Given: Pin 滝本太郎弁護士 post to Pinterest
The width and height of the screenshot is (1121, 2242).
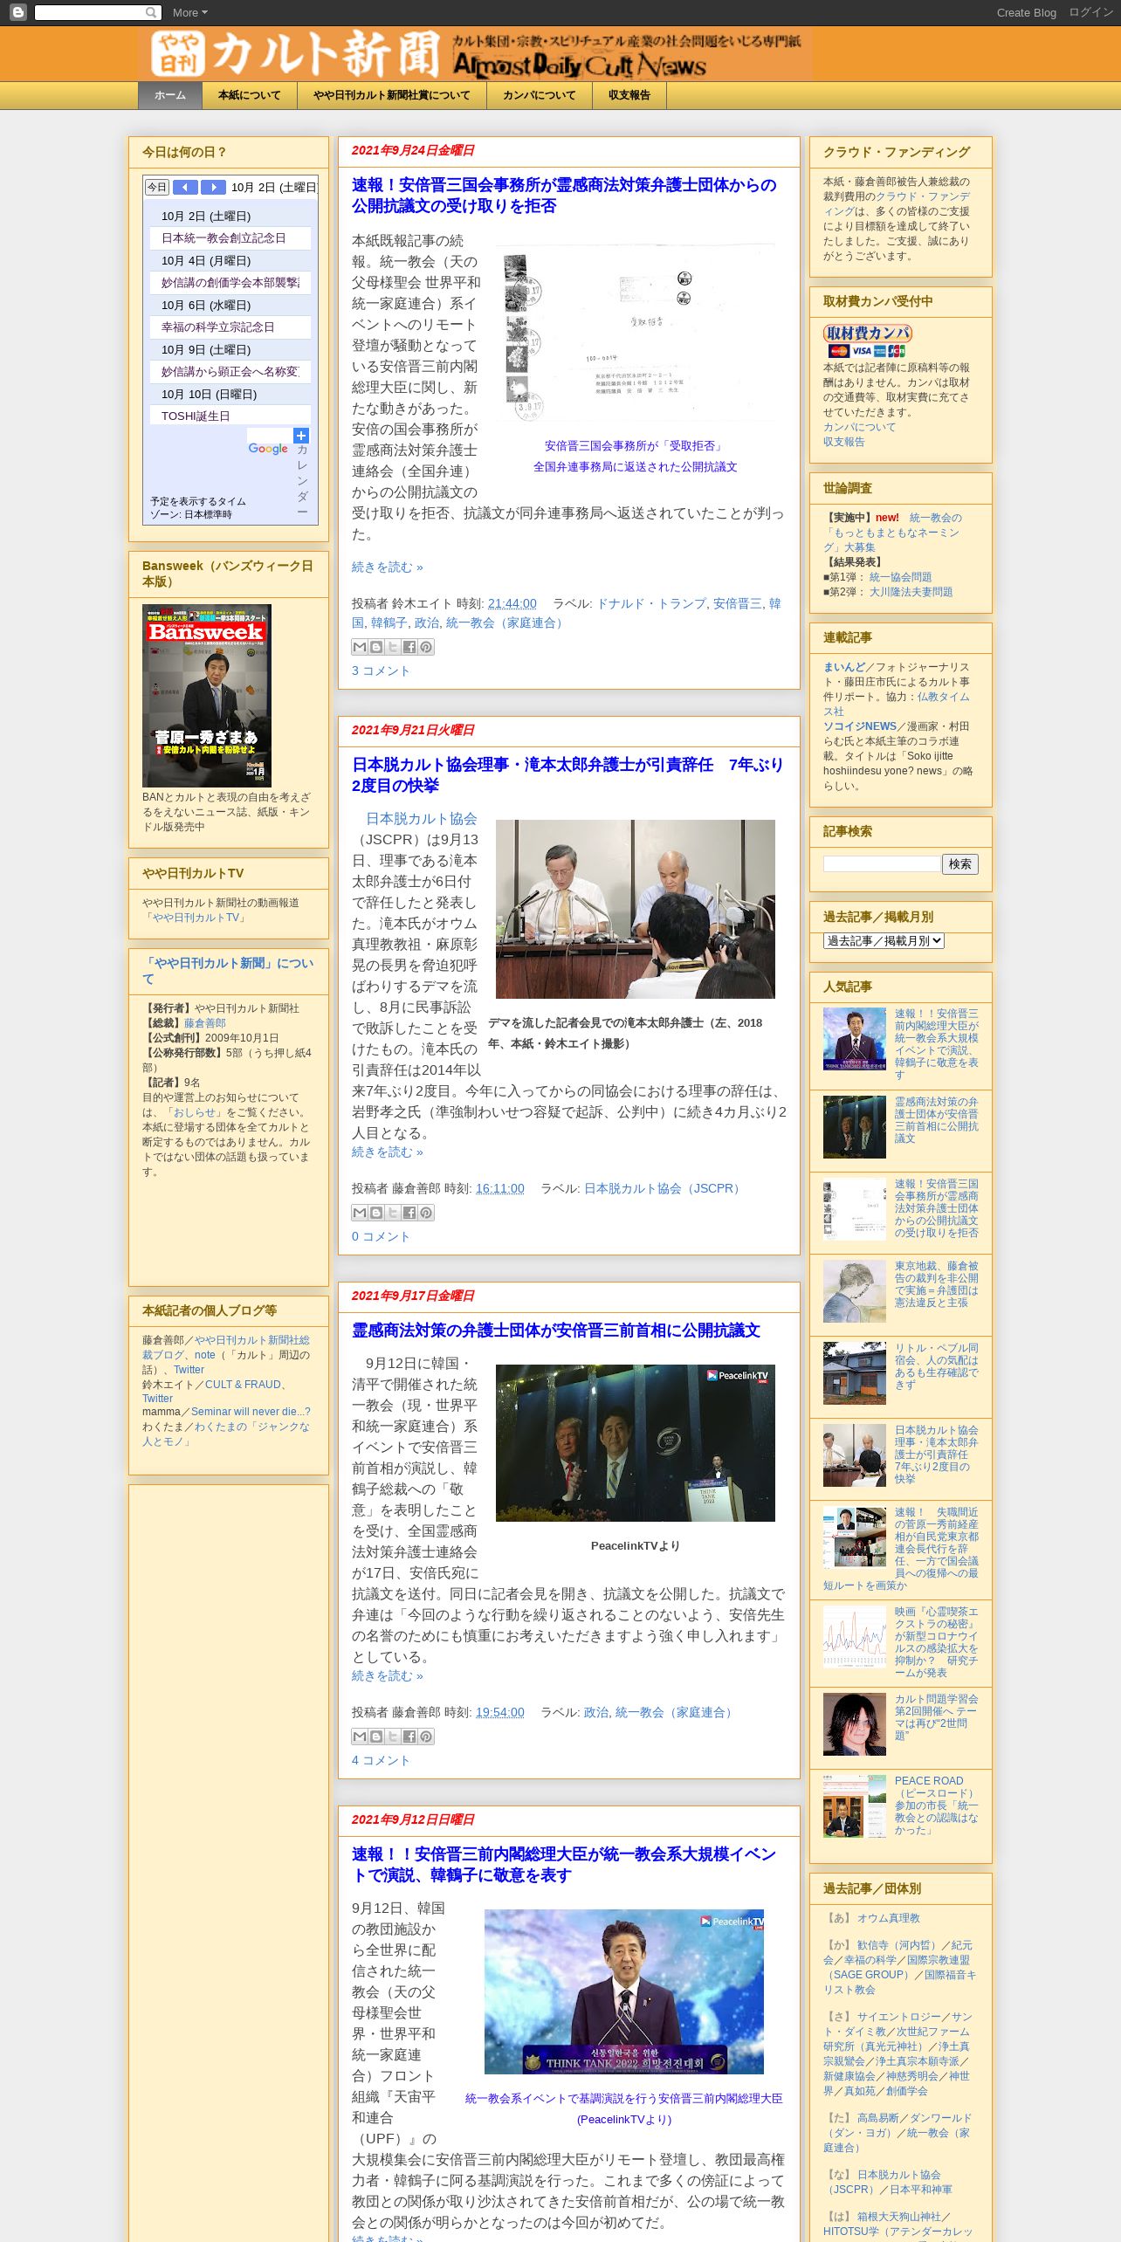Looking at the screenshot, I should (x=425, y=1213).
